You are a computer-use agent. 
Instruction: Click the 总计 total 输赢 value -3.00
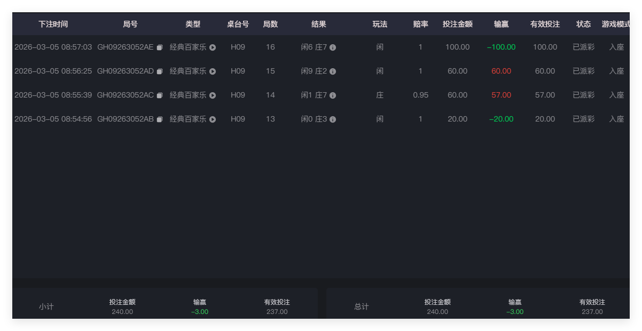coord(514,312)
